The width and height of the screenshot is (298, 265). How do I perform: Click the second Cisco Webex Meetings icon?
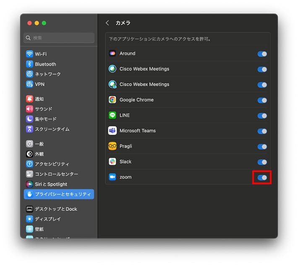click(112, 84)
